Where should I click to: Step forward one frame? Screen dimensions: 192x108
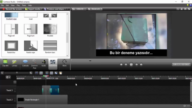(x=136, y=64)
